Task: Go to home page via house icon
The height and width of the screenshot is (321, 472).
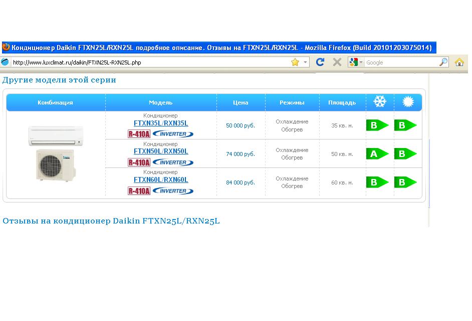Action: 459,62
